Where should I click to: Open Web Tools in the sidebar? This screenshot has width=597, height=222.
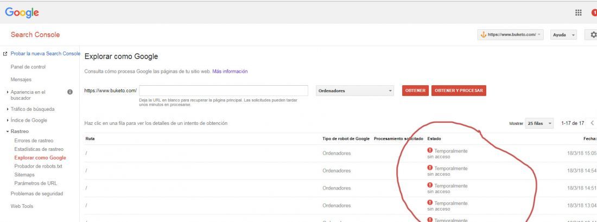point(22,206)
